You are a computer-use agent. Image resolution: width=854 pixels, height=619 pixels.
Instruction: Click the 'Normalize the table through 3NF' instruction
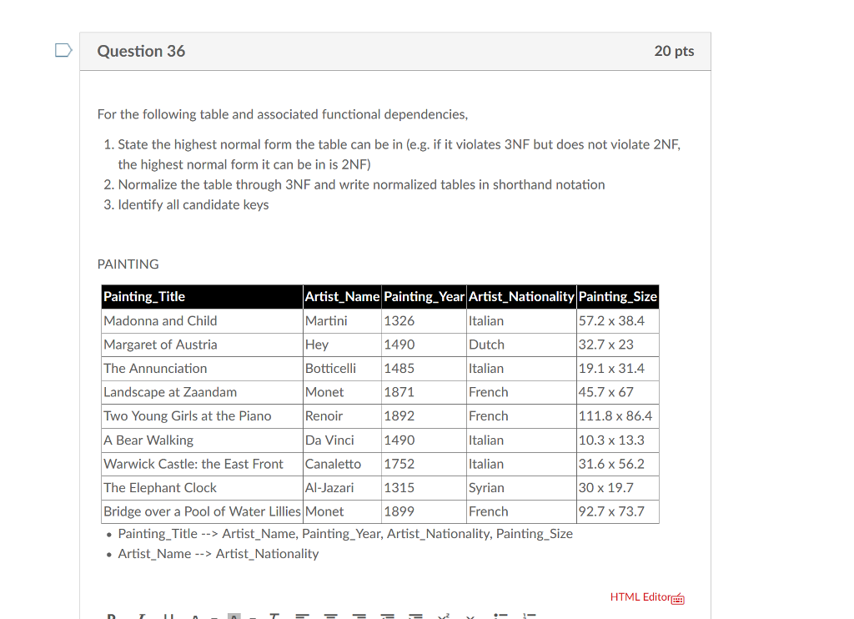[361, 185]
